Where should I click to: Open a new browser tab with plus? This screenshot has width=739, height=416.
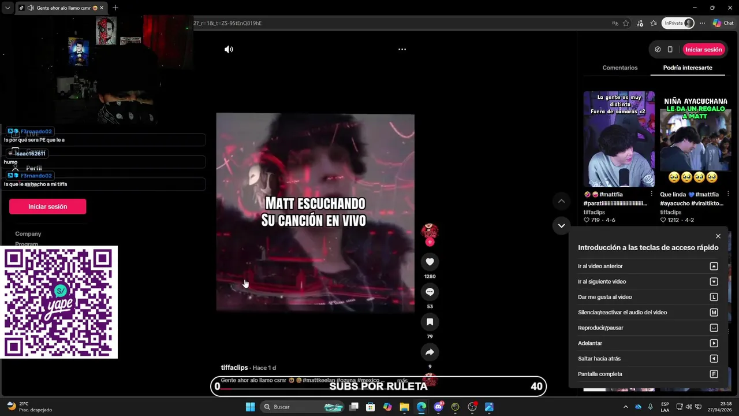[115, 8]
